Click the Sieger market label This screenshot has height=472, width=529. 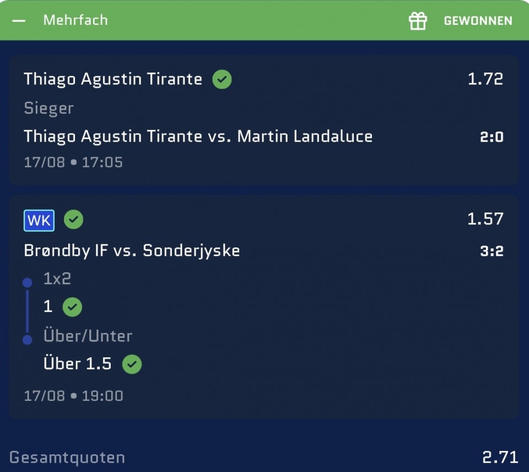click(x=48, y=109)
